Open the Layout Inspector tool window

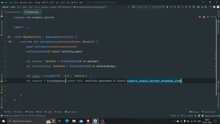(x=209, y=112)
